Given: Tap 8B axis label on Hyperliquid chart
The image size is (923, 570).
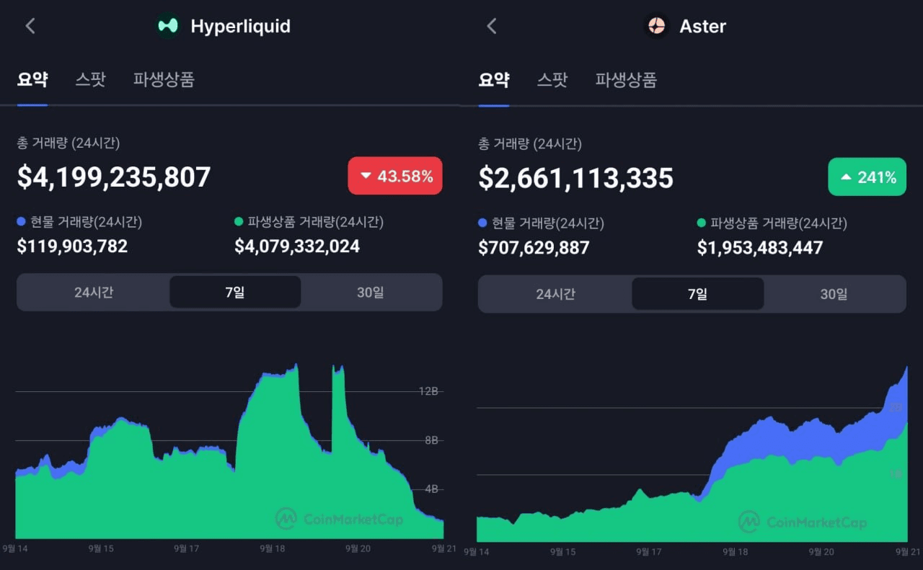Looking at the screenshot, I should pyautogui.click(x=430, y=440).
